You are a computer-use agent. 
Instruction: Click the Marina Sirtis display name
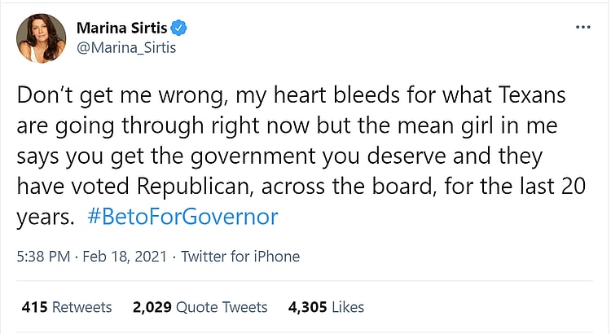point(122,29)
